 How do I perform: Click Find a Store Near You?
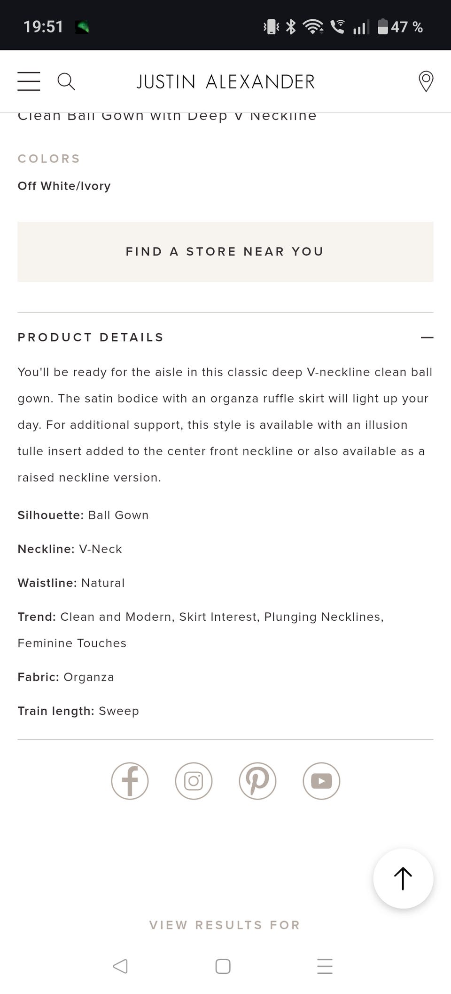[x=225, y=252]
